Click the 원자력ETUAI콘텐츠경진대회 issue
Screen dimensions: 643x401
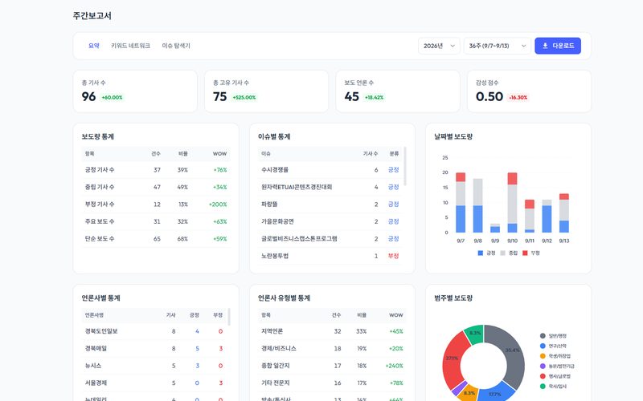[x=297, y=187]
